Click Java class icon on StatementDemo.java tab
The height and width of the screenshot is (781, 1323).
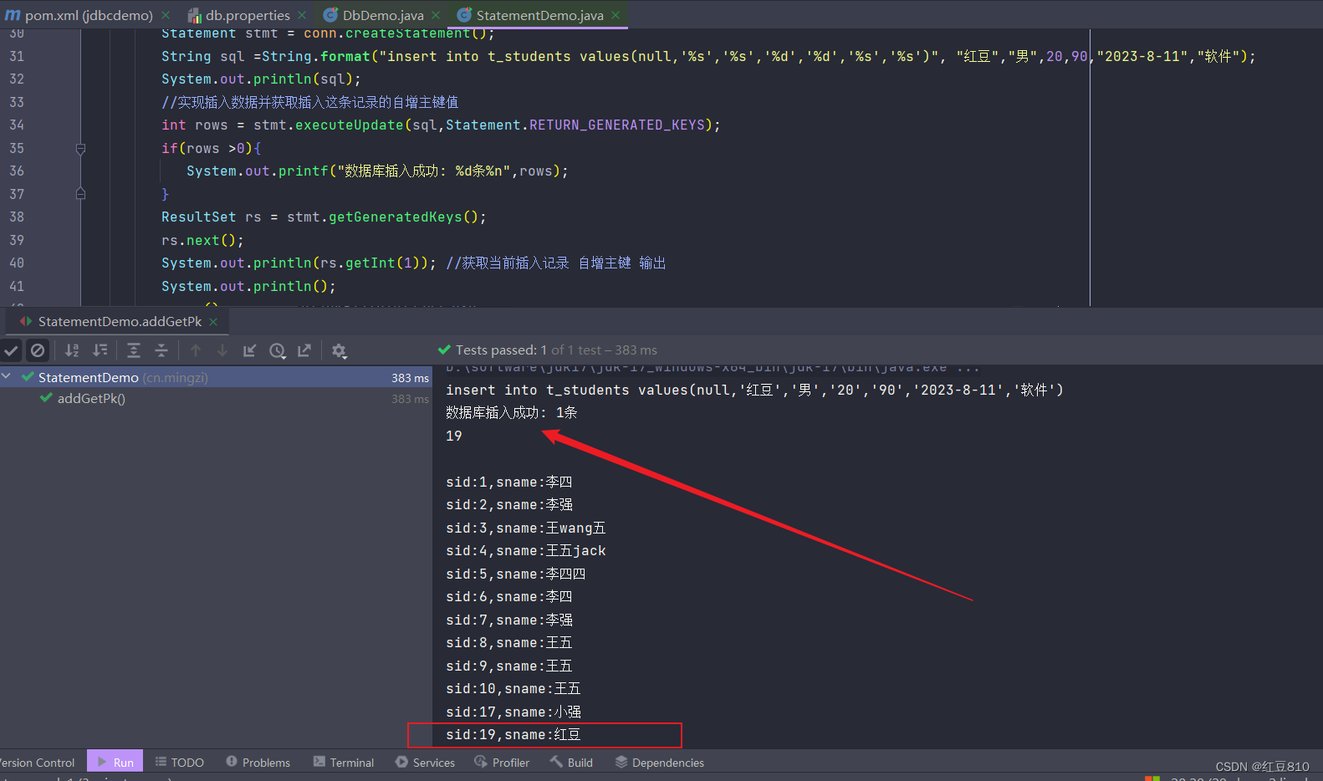(464, 15)
